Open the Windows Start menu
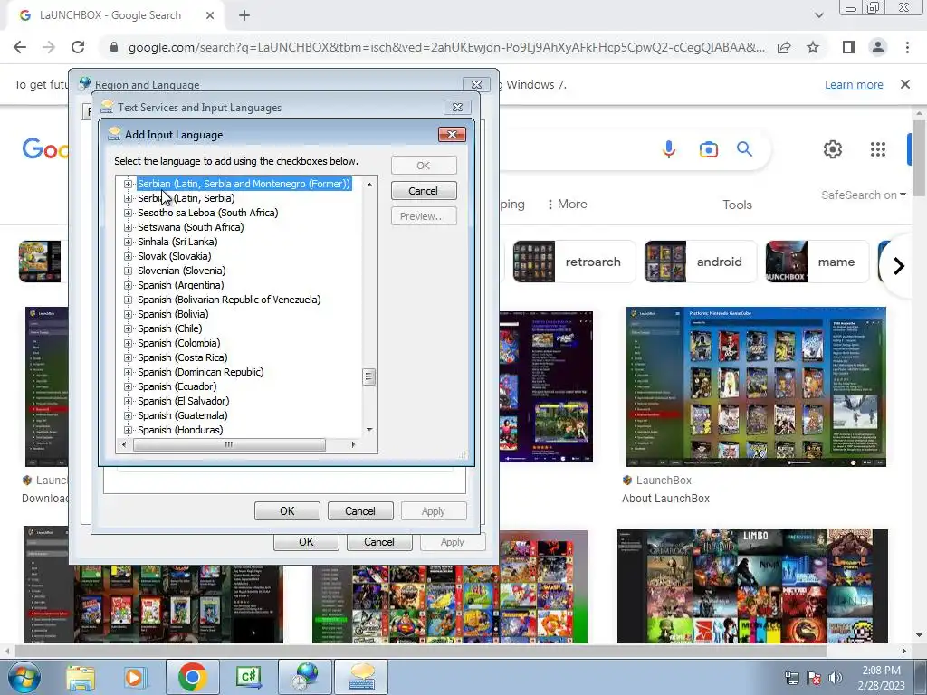The height and width of the screenshot is (695, 927). [x=24, y=677]
